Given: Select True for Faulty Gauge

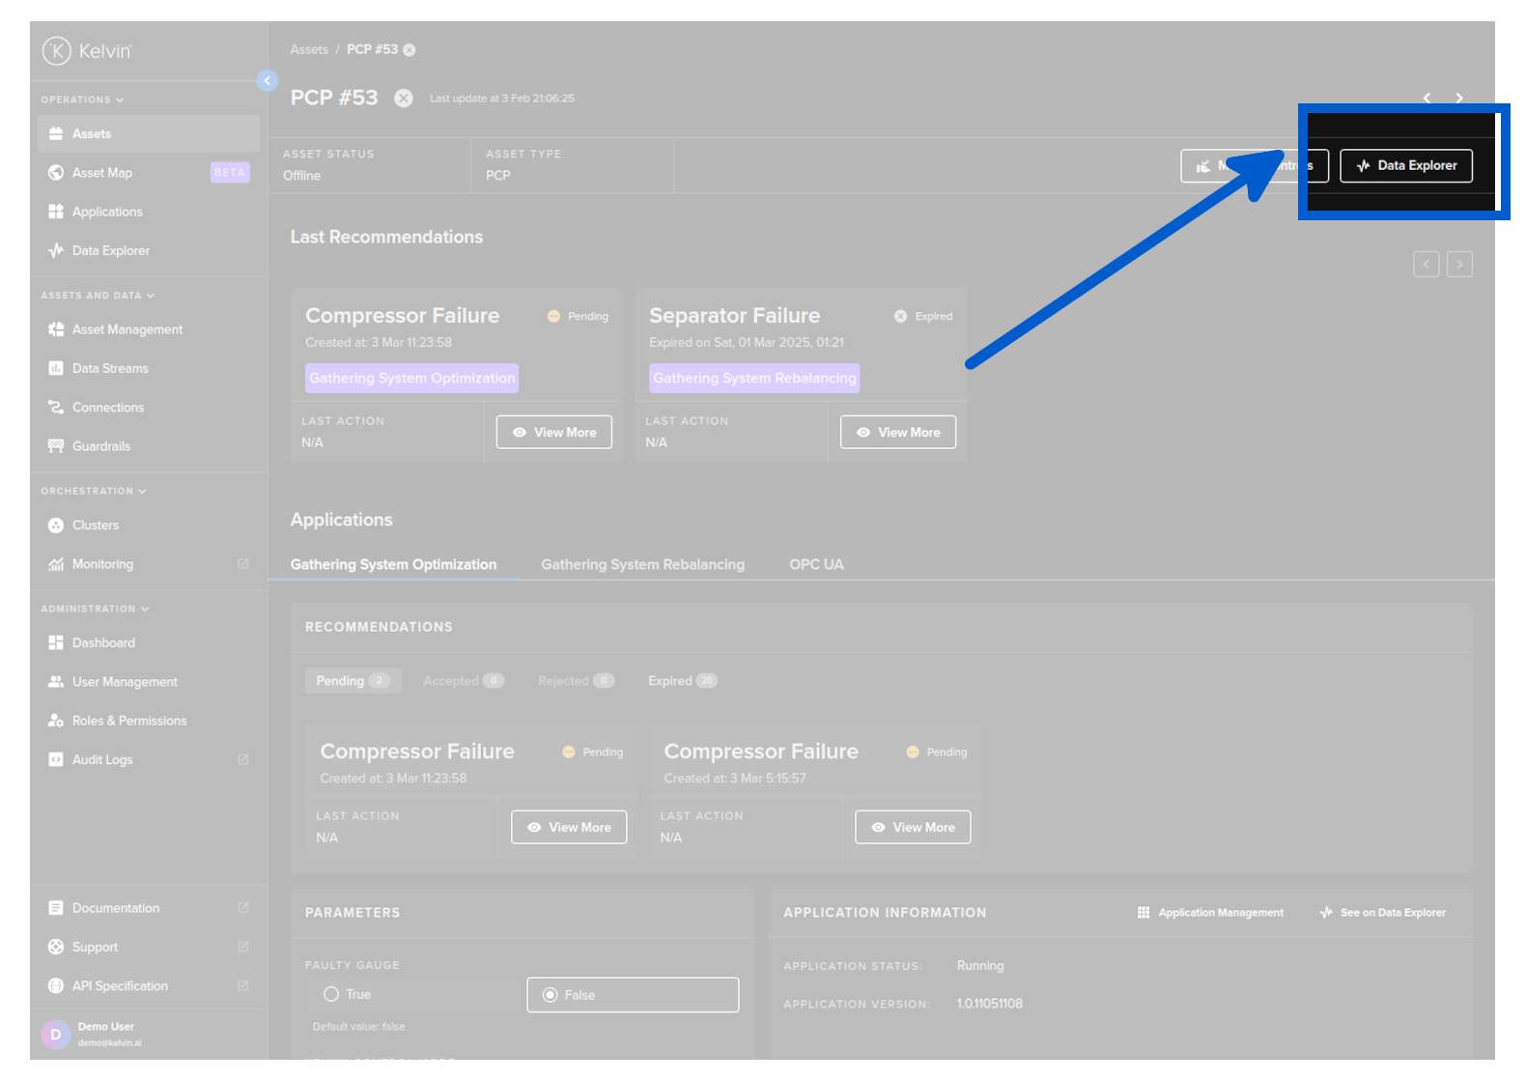Looking at the screenshot, I should pos(332,994).
